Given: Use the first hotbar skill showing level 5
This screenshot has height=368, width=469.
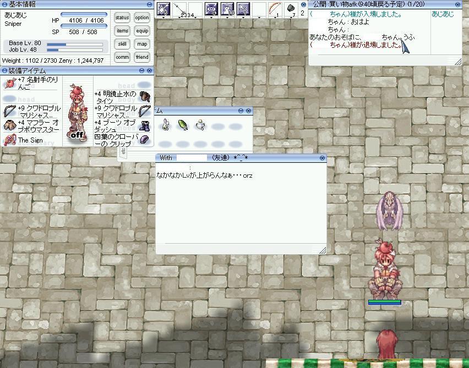Looking at the screenshot, I should (x=163, y=9).
